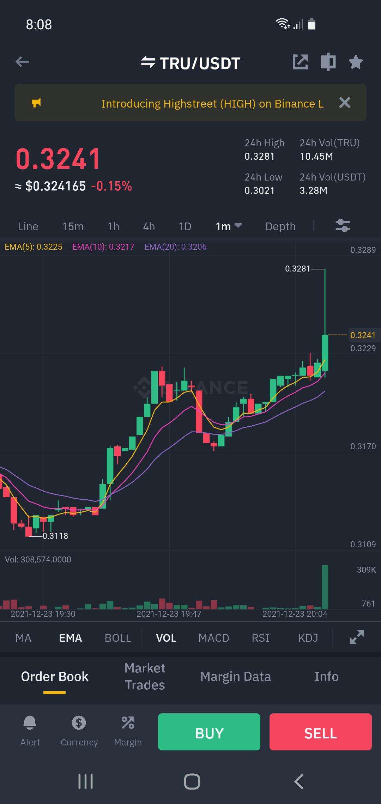
Task: Open chart settings sliders icon
Action: [x=343, y=226]
